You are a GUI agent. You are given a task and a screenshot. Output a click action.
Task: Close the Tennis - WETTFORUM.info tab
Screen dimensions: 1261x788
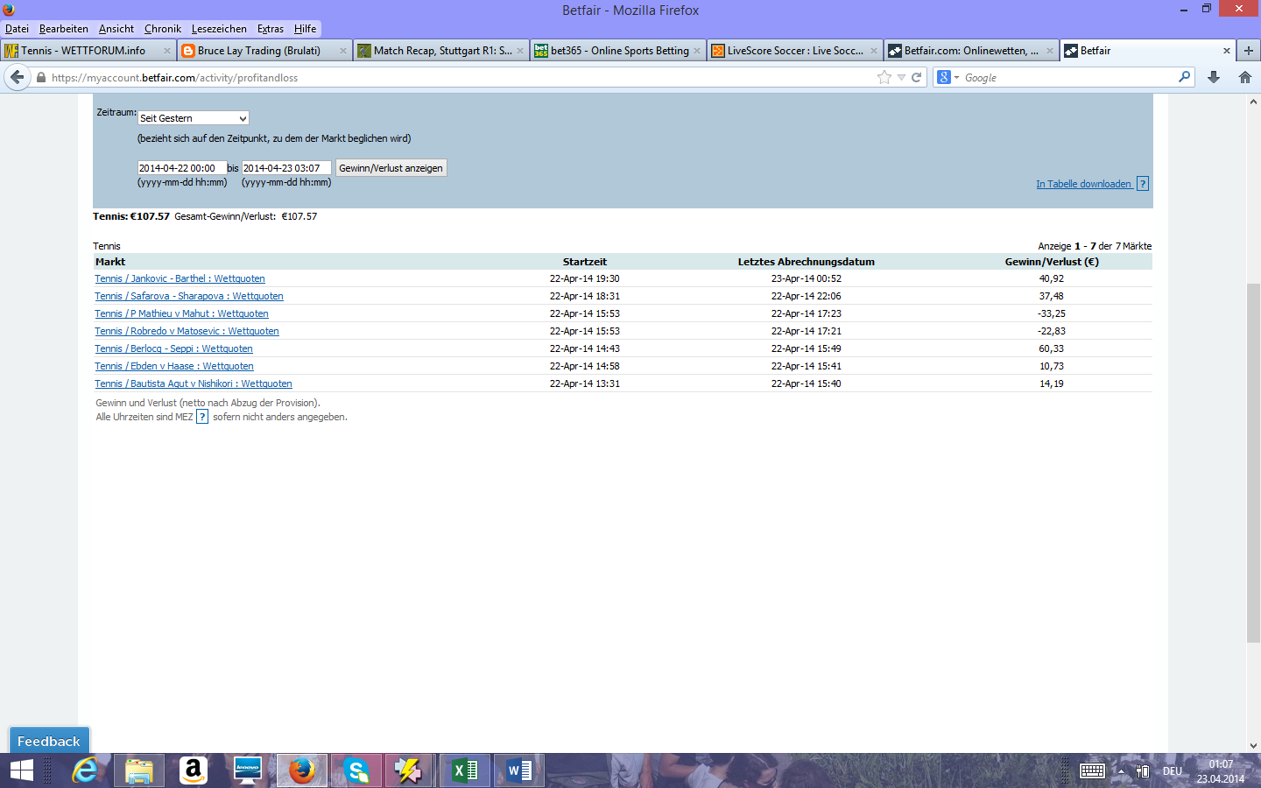(167, 51)
